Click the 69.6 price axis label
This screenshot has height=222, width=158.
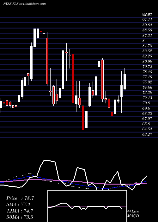click(x=146, y=108)
